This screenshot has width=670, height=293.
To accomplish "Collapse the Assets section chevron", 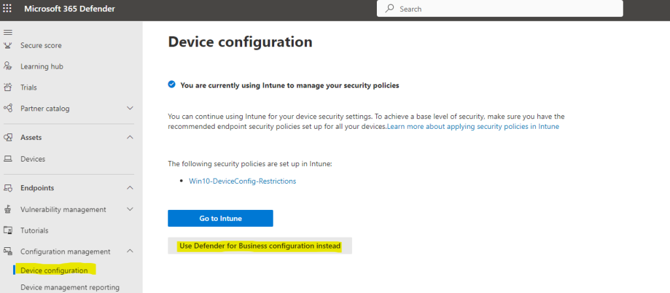I will (130, 137).
